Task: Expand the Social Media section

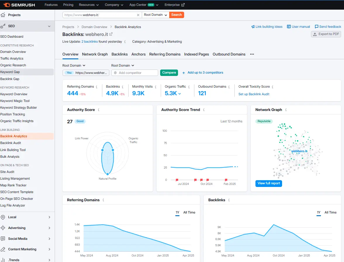Action: click(x=49, y=239)
